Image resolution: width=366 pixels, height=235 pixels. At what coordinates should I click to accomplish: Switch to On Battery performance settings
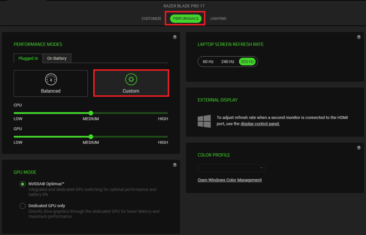57,58
